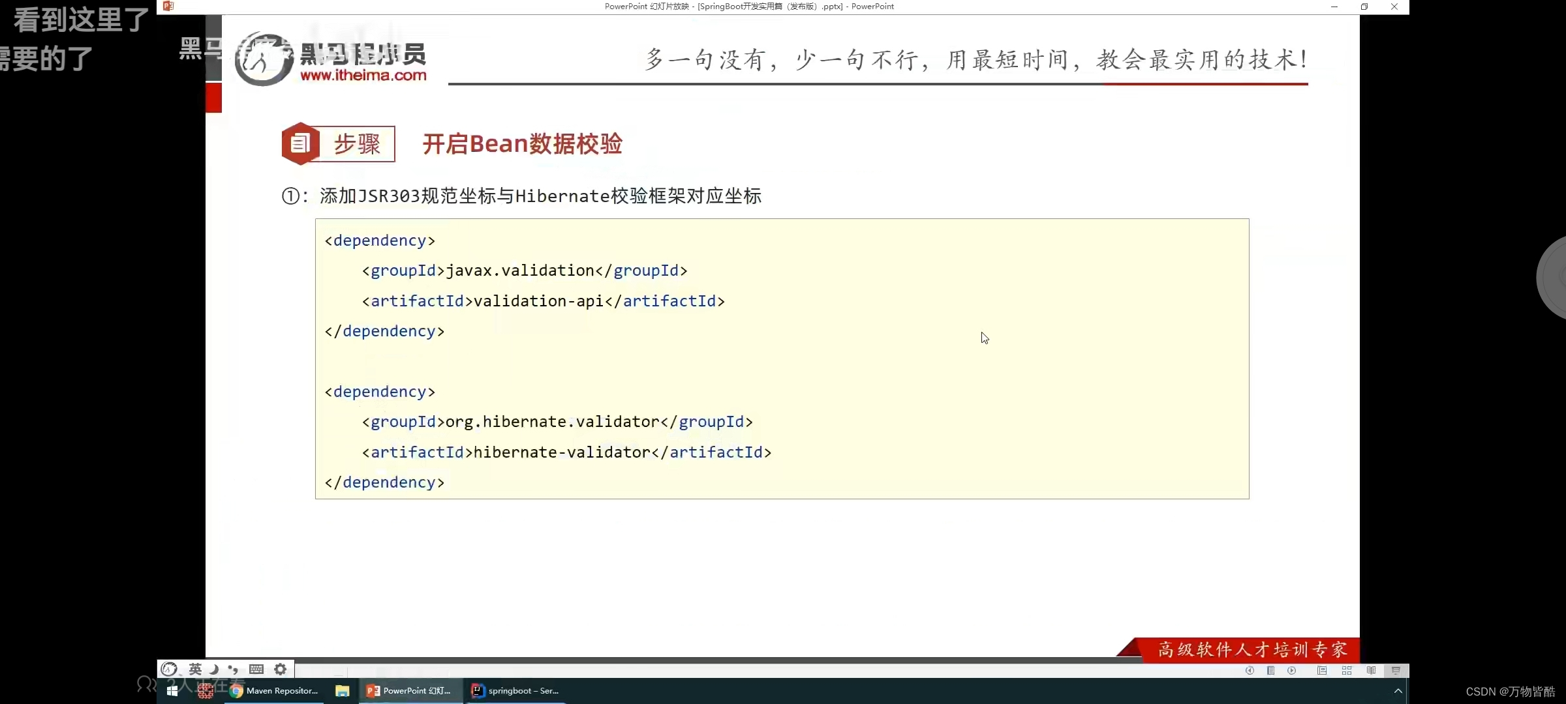Viewport: 1566px width, 704px height.
Task: Switch to IntelliJ springboot window
Action: click(x=515, y=691)
